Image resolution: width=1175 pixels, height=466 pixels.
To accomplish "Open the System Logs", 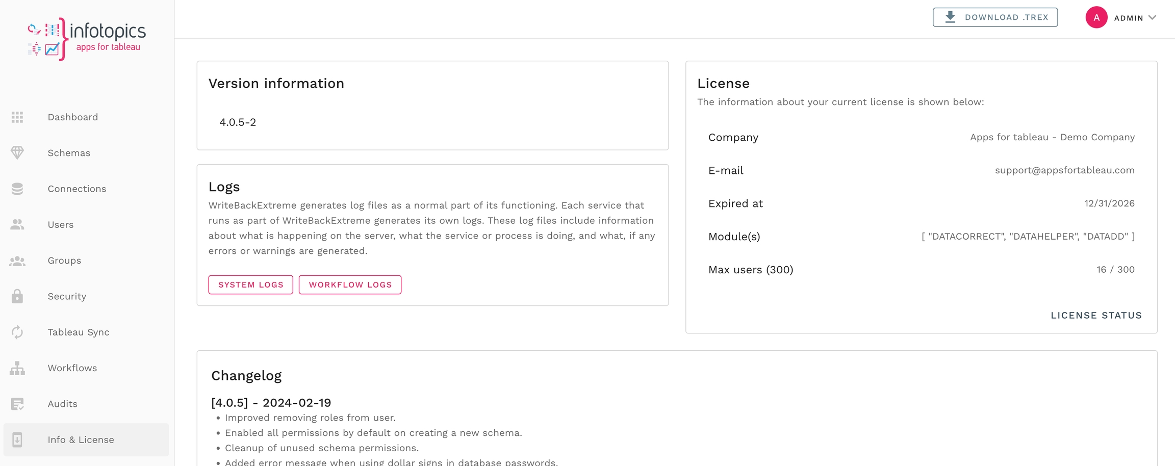I will coord(250,284).
